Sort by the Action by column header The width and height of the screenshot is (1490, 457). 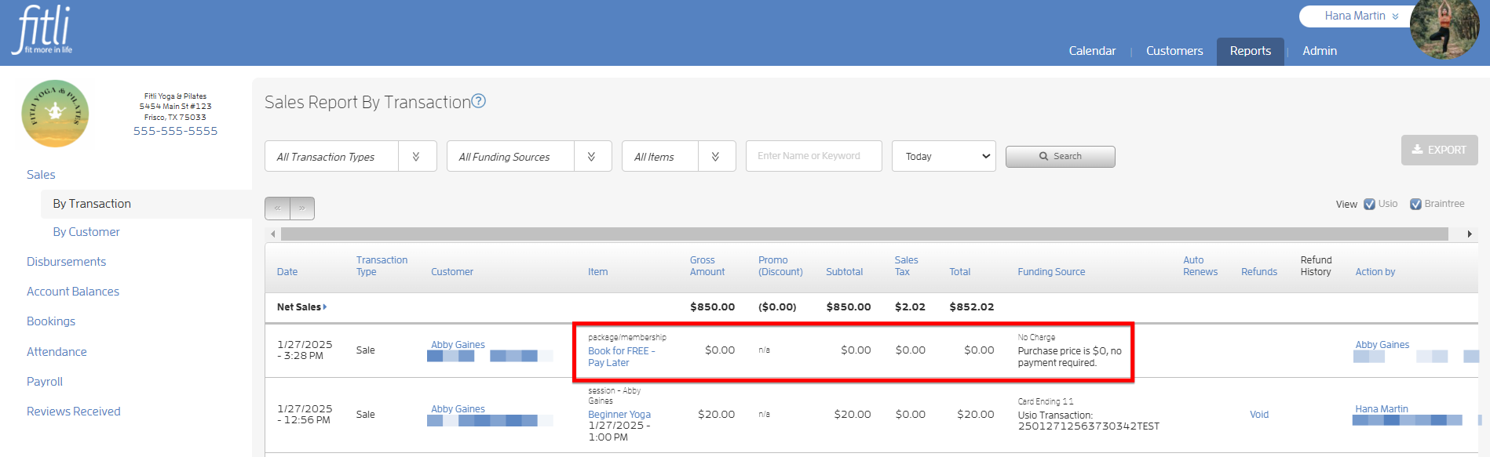point(1375,272)
